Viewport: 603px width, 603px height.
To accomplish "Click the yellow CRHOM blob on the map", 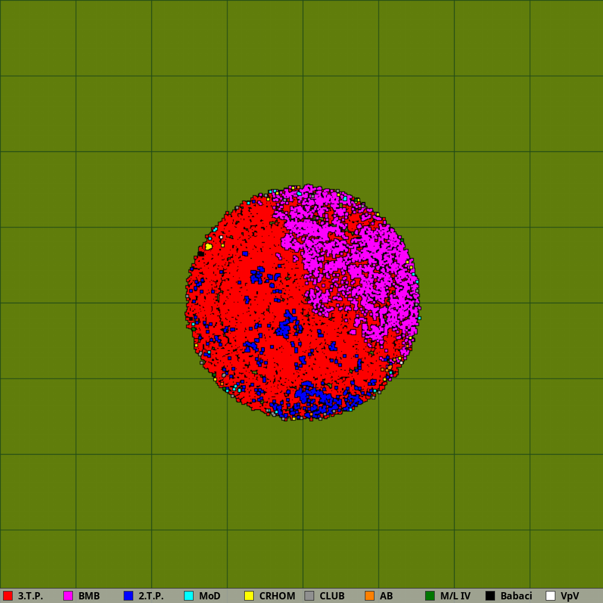I will (x=208, y=247).
